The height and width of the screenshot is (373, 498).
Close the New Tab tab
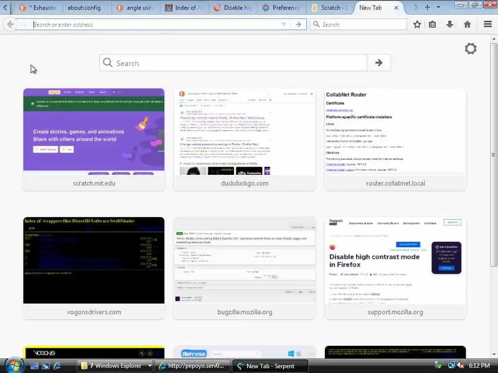(x=396, y=8)
